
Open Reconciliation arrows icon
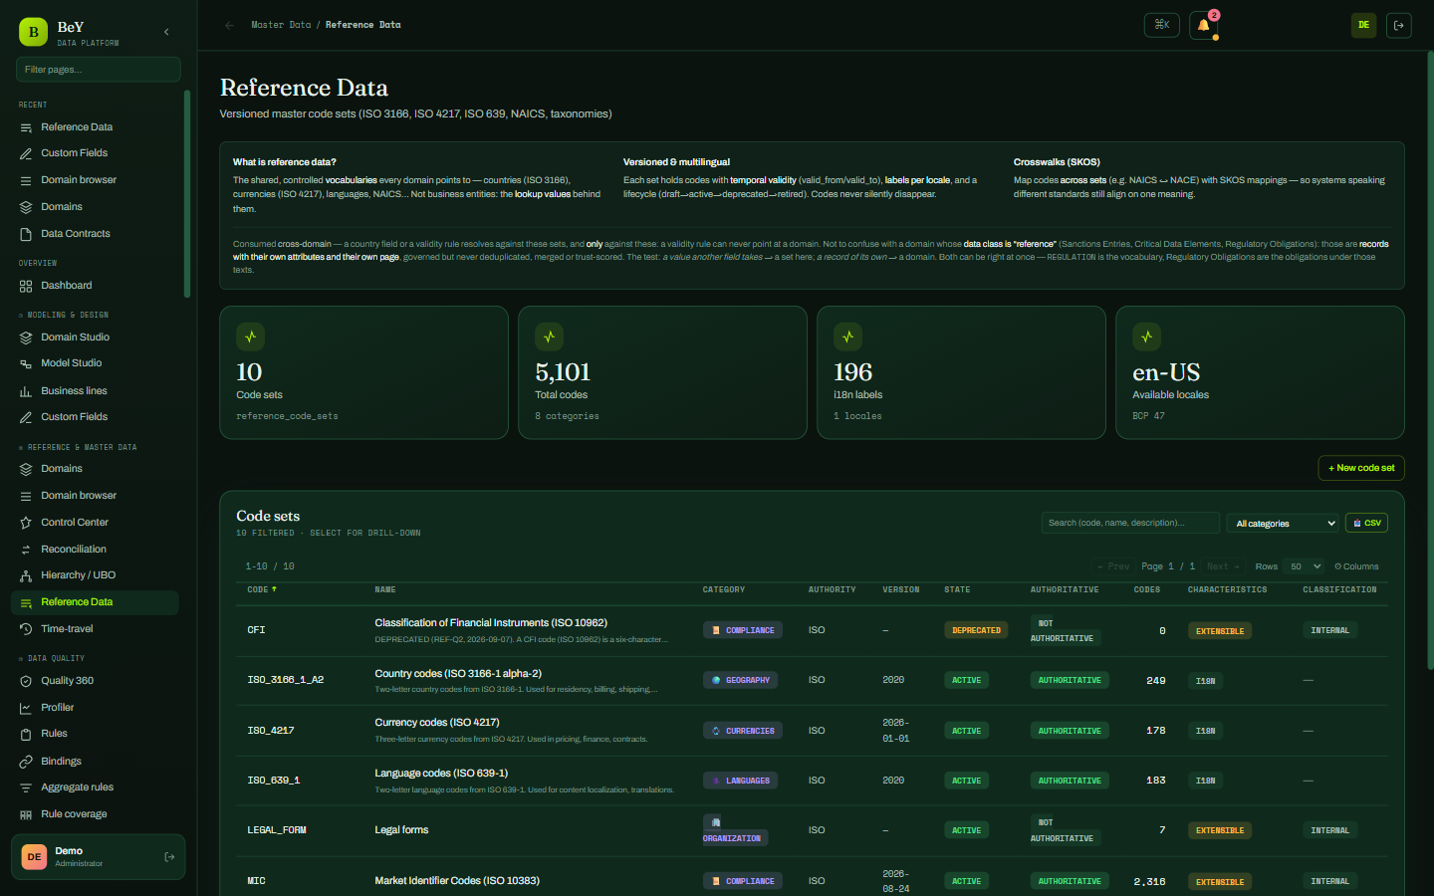[x=26, y=550]
